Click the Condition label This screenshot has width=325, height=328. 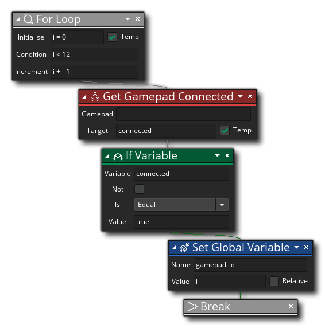coord(31,54)
